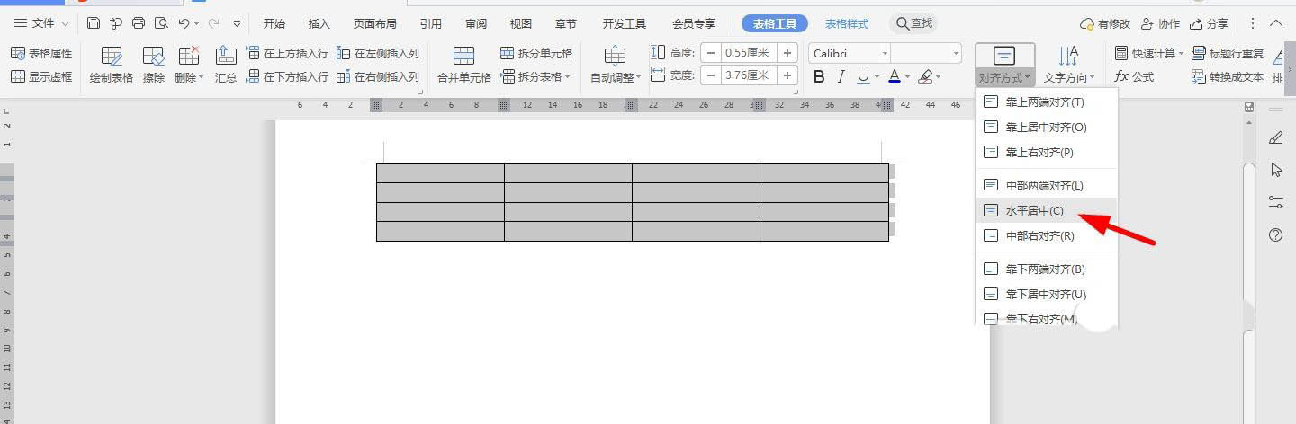
Task: Click the Redo arrow icon
Action: click(214, 23)
